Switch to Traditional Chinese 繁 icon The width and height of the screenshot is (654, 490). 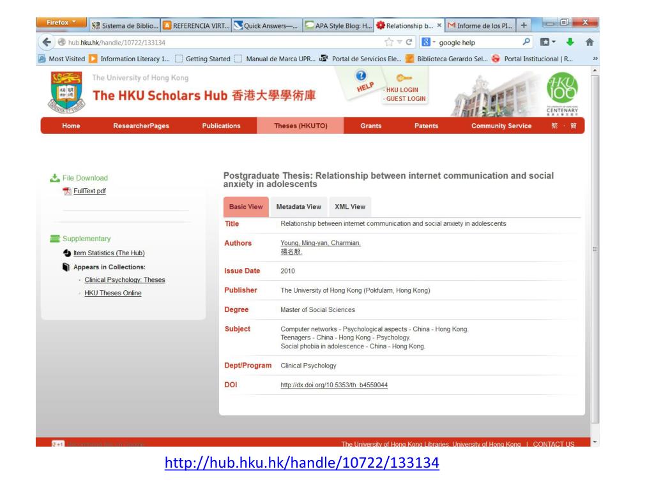[x=554, y=126]
